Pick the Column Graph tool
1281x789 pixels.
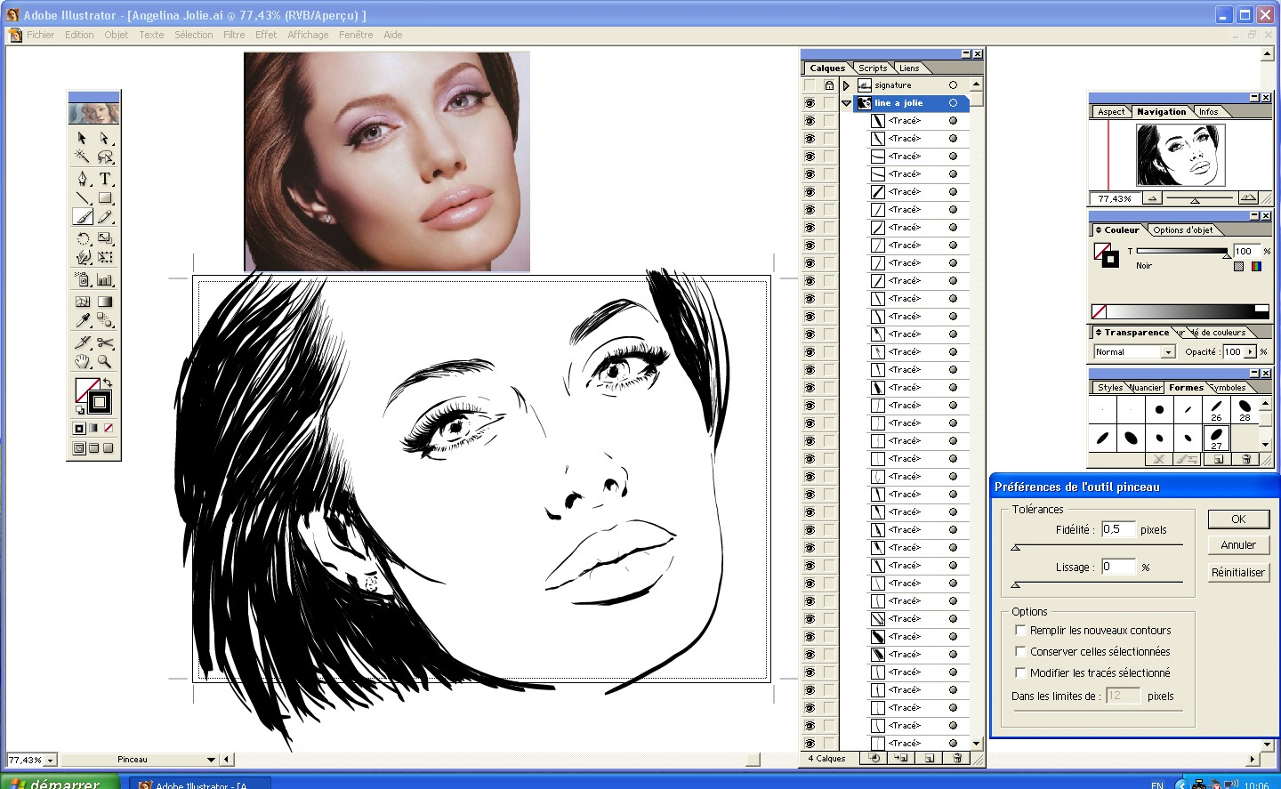105,279
